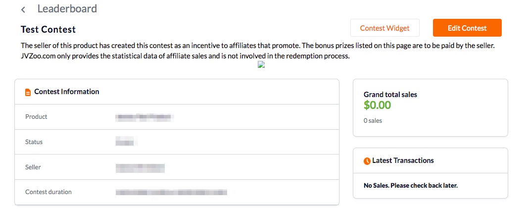
Task: Select the Leaderboard page heading
Action: [67, 8]
